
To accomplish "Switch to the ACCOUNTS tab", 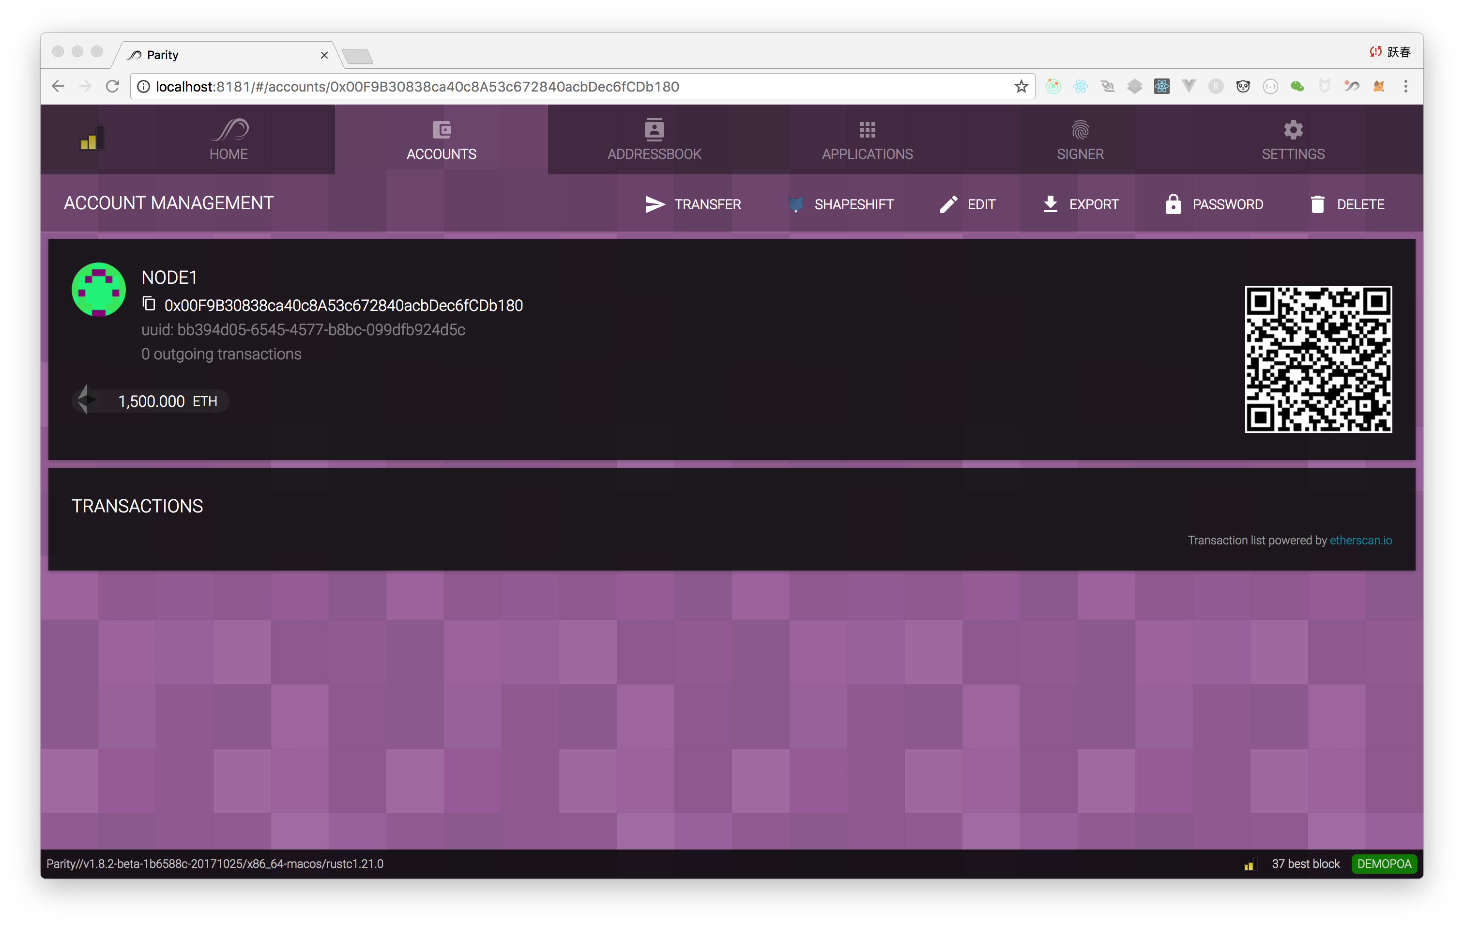I will (x=442, y=140).
